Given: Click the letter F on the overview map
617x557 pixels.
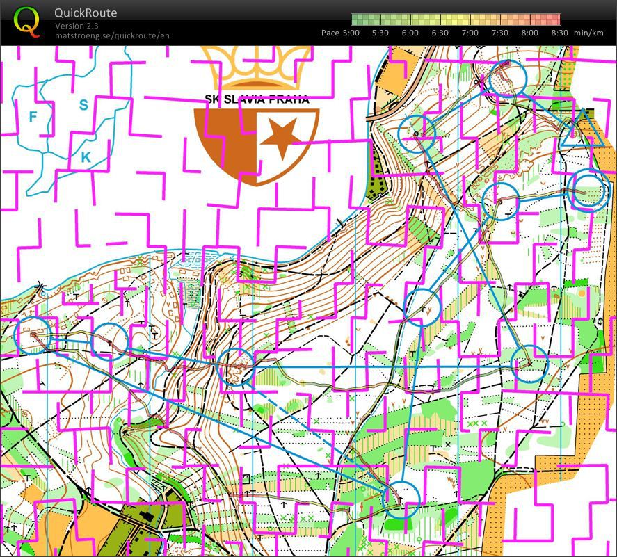Looking at the screenshot, I should pyautogui.click(x=33, y=116).
